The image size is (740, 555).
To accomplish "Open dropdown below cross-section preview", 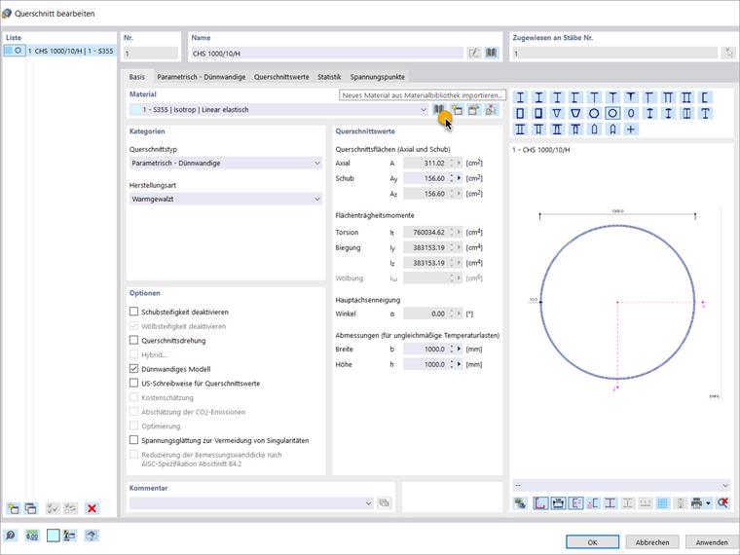I will [621, 486].
